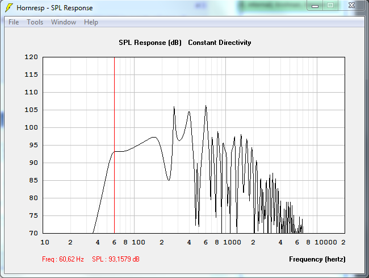Open the Help menu

click(91, 22)
